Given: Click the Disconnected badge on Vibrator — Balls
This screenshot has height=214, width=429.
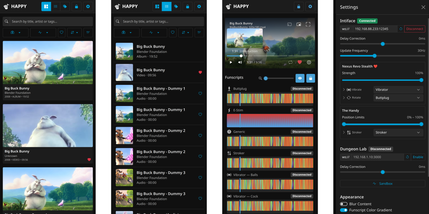Looking at the screenshot, I should (302, 175).
